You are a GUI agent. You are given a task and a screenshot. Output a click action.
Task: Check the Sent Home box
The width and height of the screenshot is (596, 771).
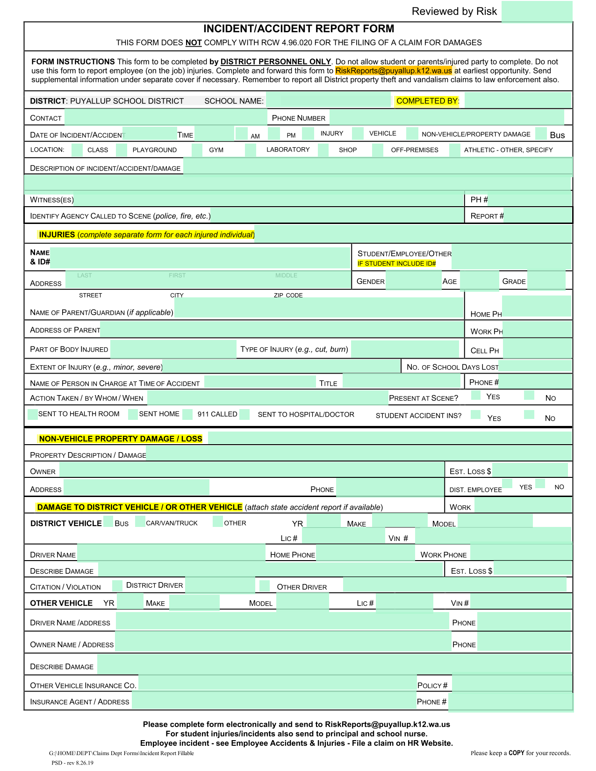click(133, 414)
